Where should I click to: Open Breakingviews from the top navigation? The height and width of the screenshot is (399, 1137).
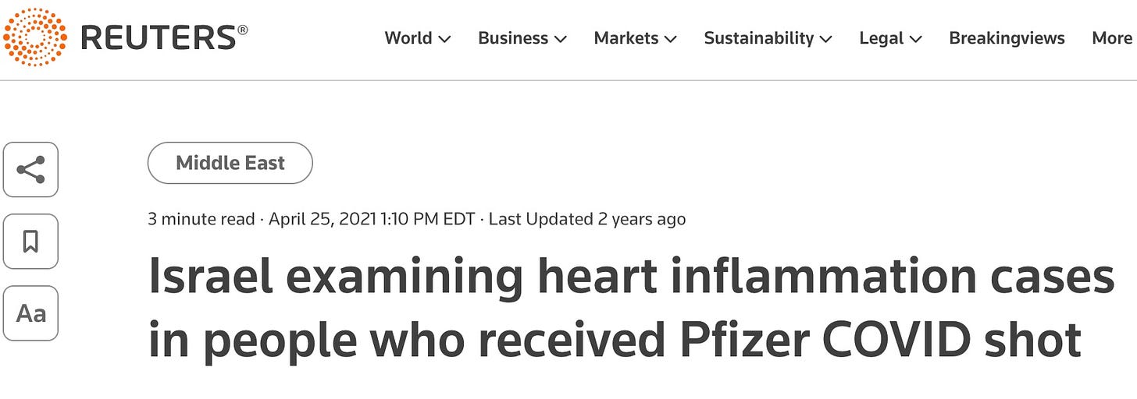pyautogui.click(x=1007, y=38)
